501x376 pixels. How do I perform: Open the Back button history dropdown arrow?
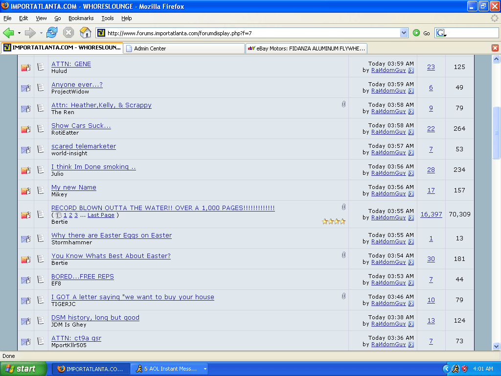19,33
